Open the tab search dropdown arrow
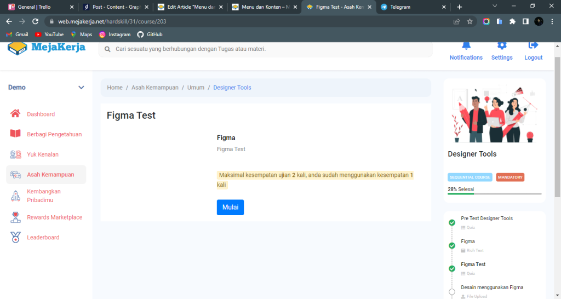This screenshot has height=299, width=561. [x=495, y=6]
